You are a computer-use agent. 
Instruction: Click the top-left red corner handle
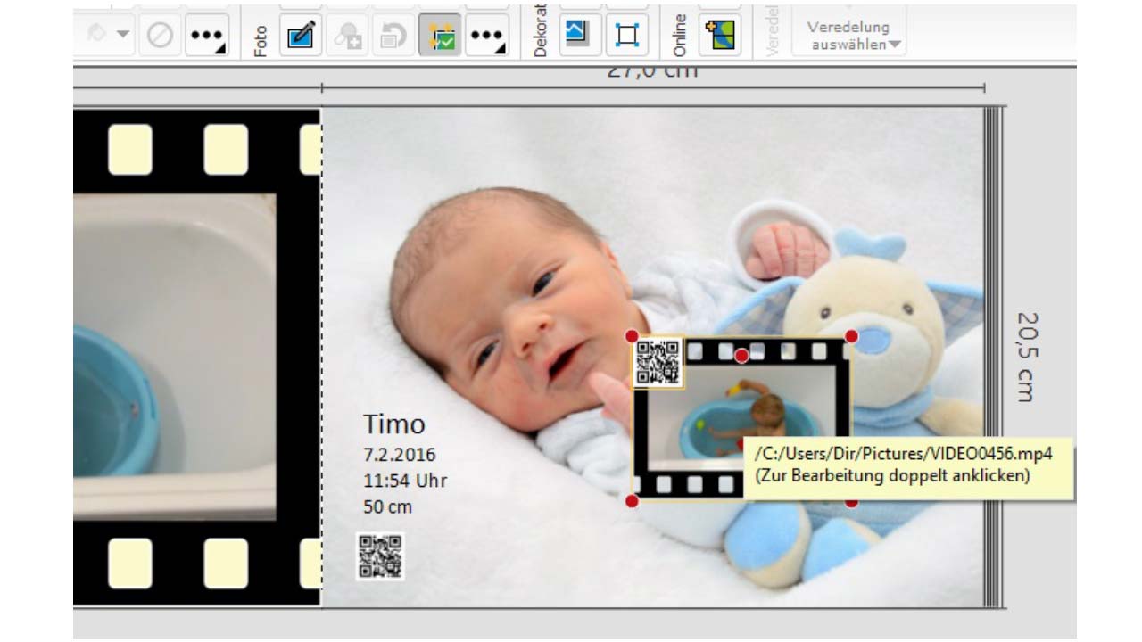coord(632,336)
